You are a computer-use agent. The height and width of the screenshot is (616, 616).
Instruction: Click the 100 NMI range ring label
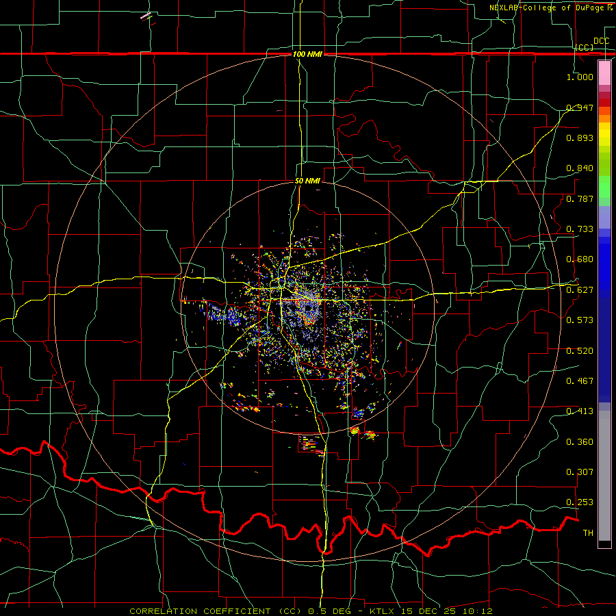(x=307, y=54)
